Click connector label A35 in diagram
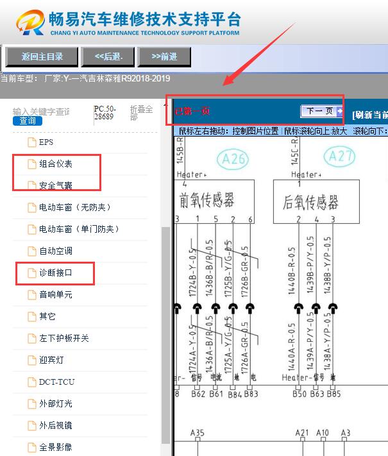This screenshot has width=388, height=456. click(x=197, y=433)
